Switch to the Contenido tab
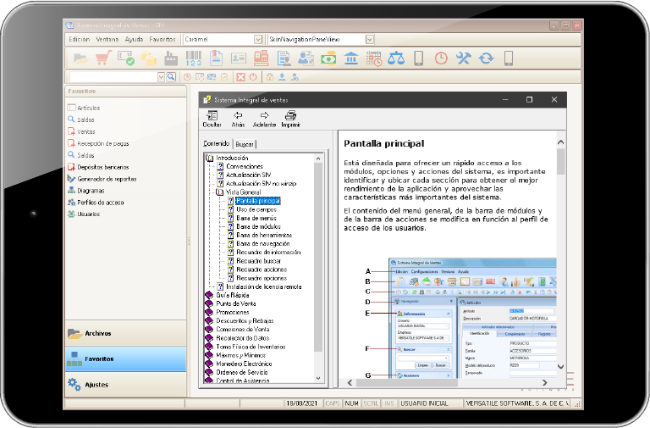The height and width of the screenshot is (428, 650). [x=217, y=143]
